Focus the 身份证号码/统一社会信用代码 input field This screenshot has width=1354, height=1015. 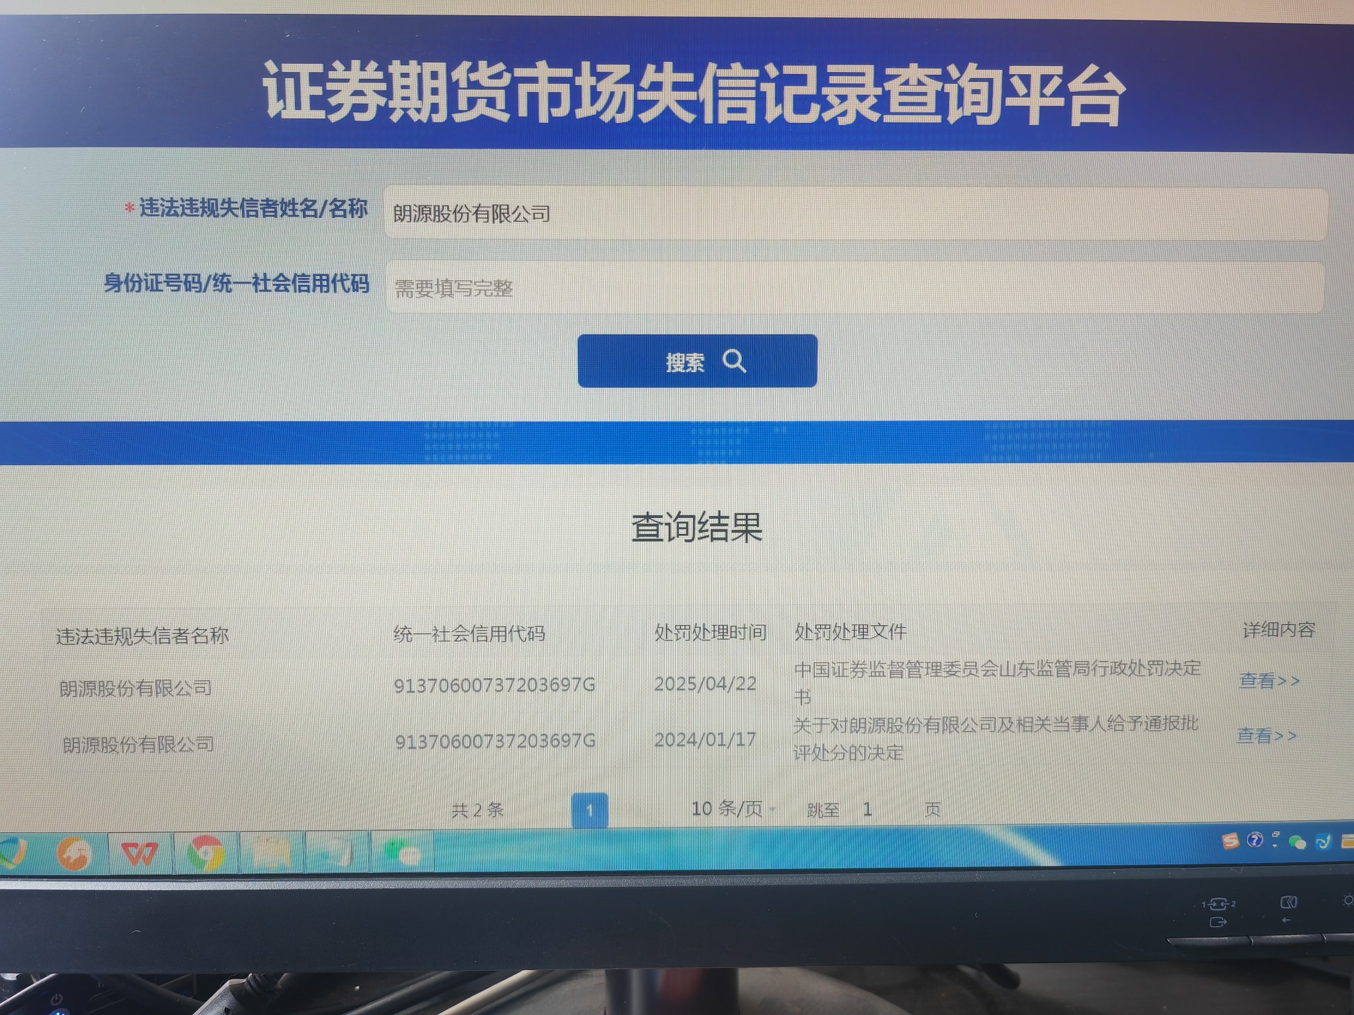point(855,287)
